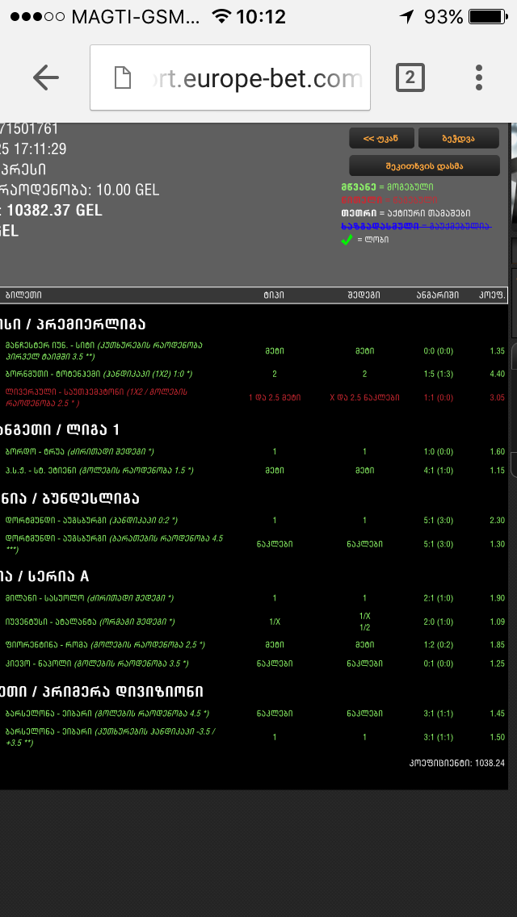Viewport: 517px width, 917px height.
Task: Tap the 1:5 (1:3) score cell
Action: [x=437, y=374]
